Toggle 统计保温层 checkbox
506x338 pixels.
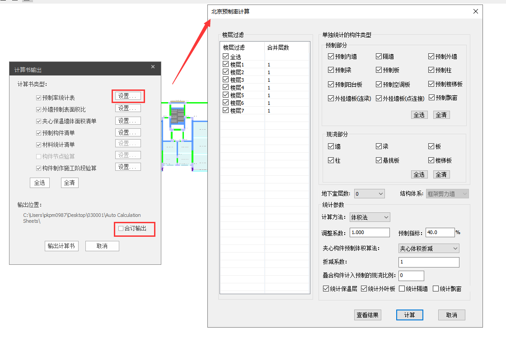326,289
